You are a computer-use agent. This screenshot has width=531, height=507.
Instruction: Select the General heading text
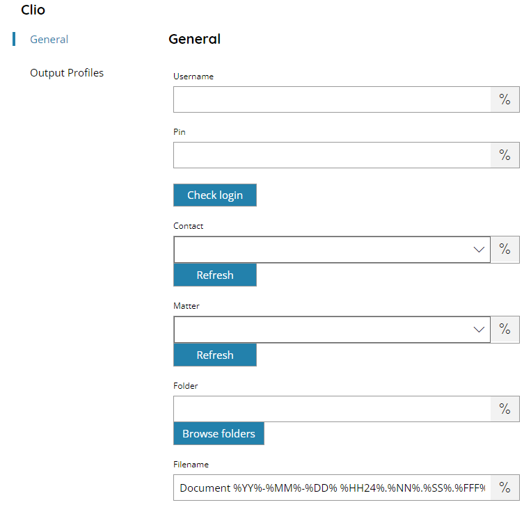(x=194, y=39)
